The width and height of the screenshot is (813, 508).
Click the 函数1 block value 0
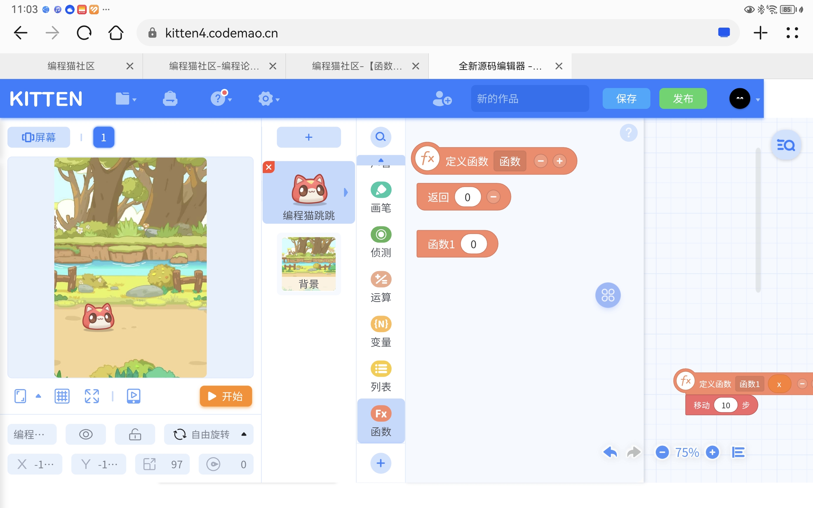click(474, 244)
